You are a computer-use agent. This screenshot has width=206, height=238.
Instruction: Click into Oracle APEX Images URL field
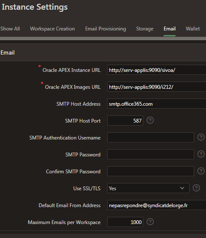(156, 87)
